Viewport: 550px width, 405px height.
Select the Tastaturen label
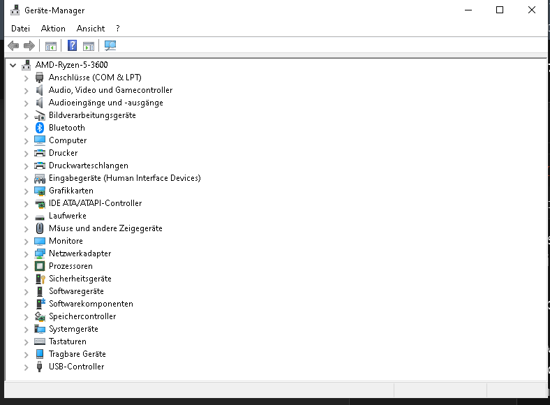[x=67, y=341]
